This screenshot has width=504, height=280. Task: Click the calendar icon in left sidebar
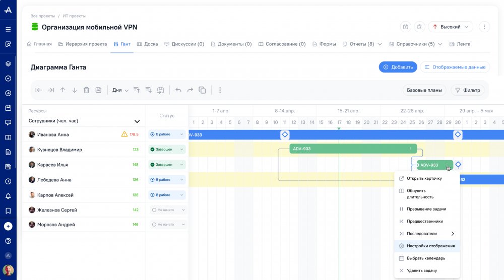(x=8, y=108)
